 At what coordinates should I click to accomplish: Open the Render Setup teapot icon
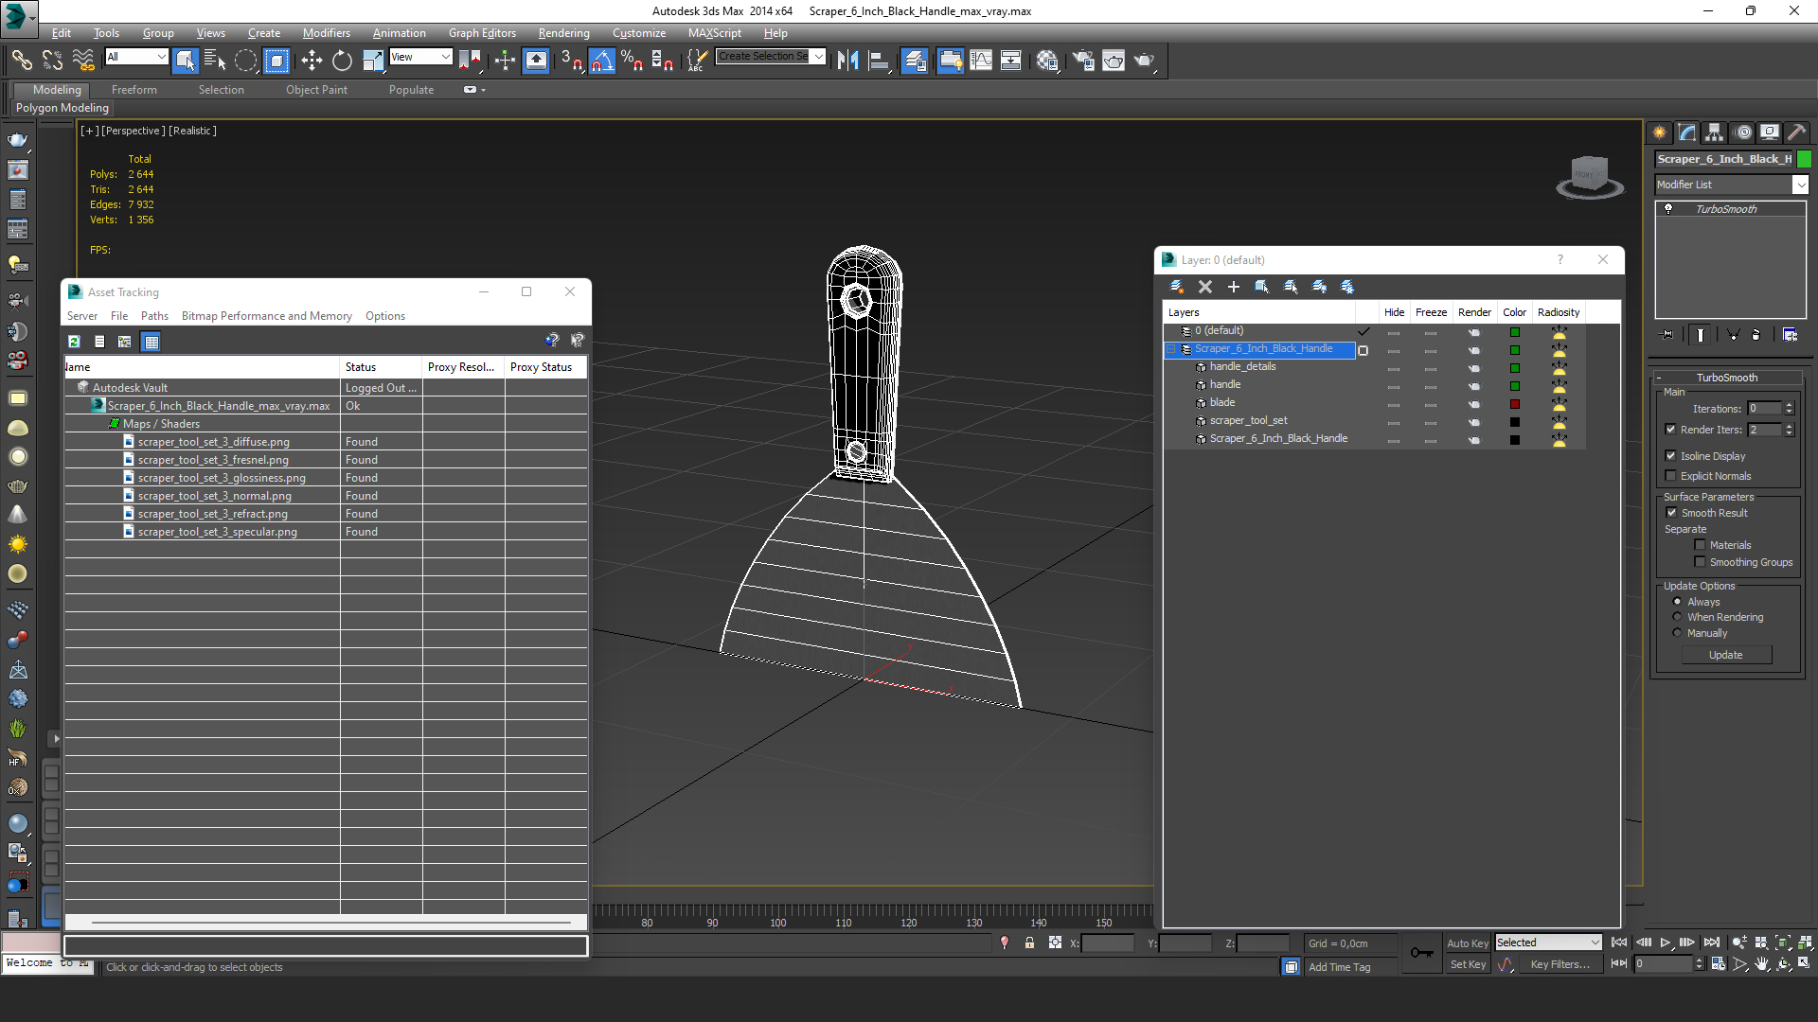pyautogui.click(x=1083, y=61)
